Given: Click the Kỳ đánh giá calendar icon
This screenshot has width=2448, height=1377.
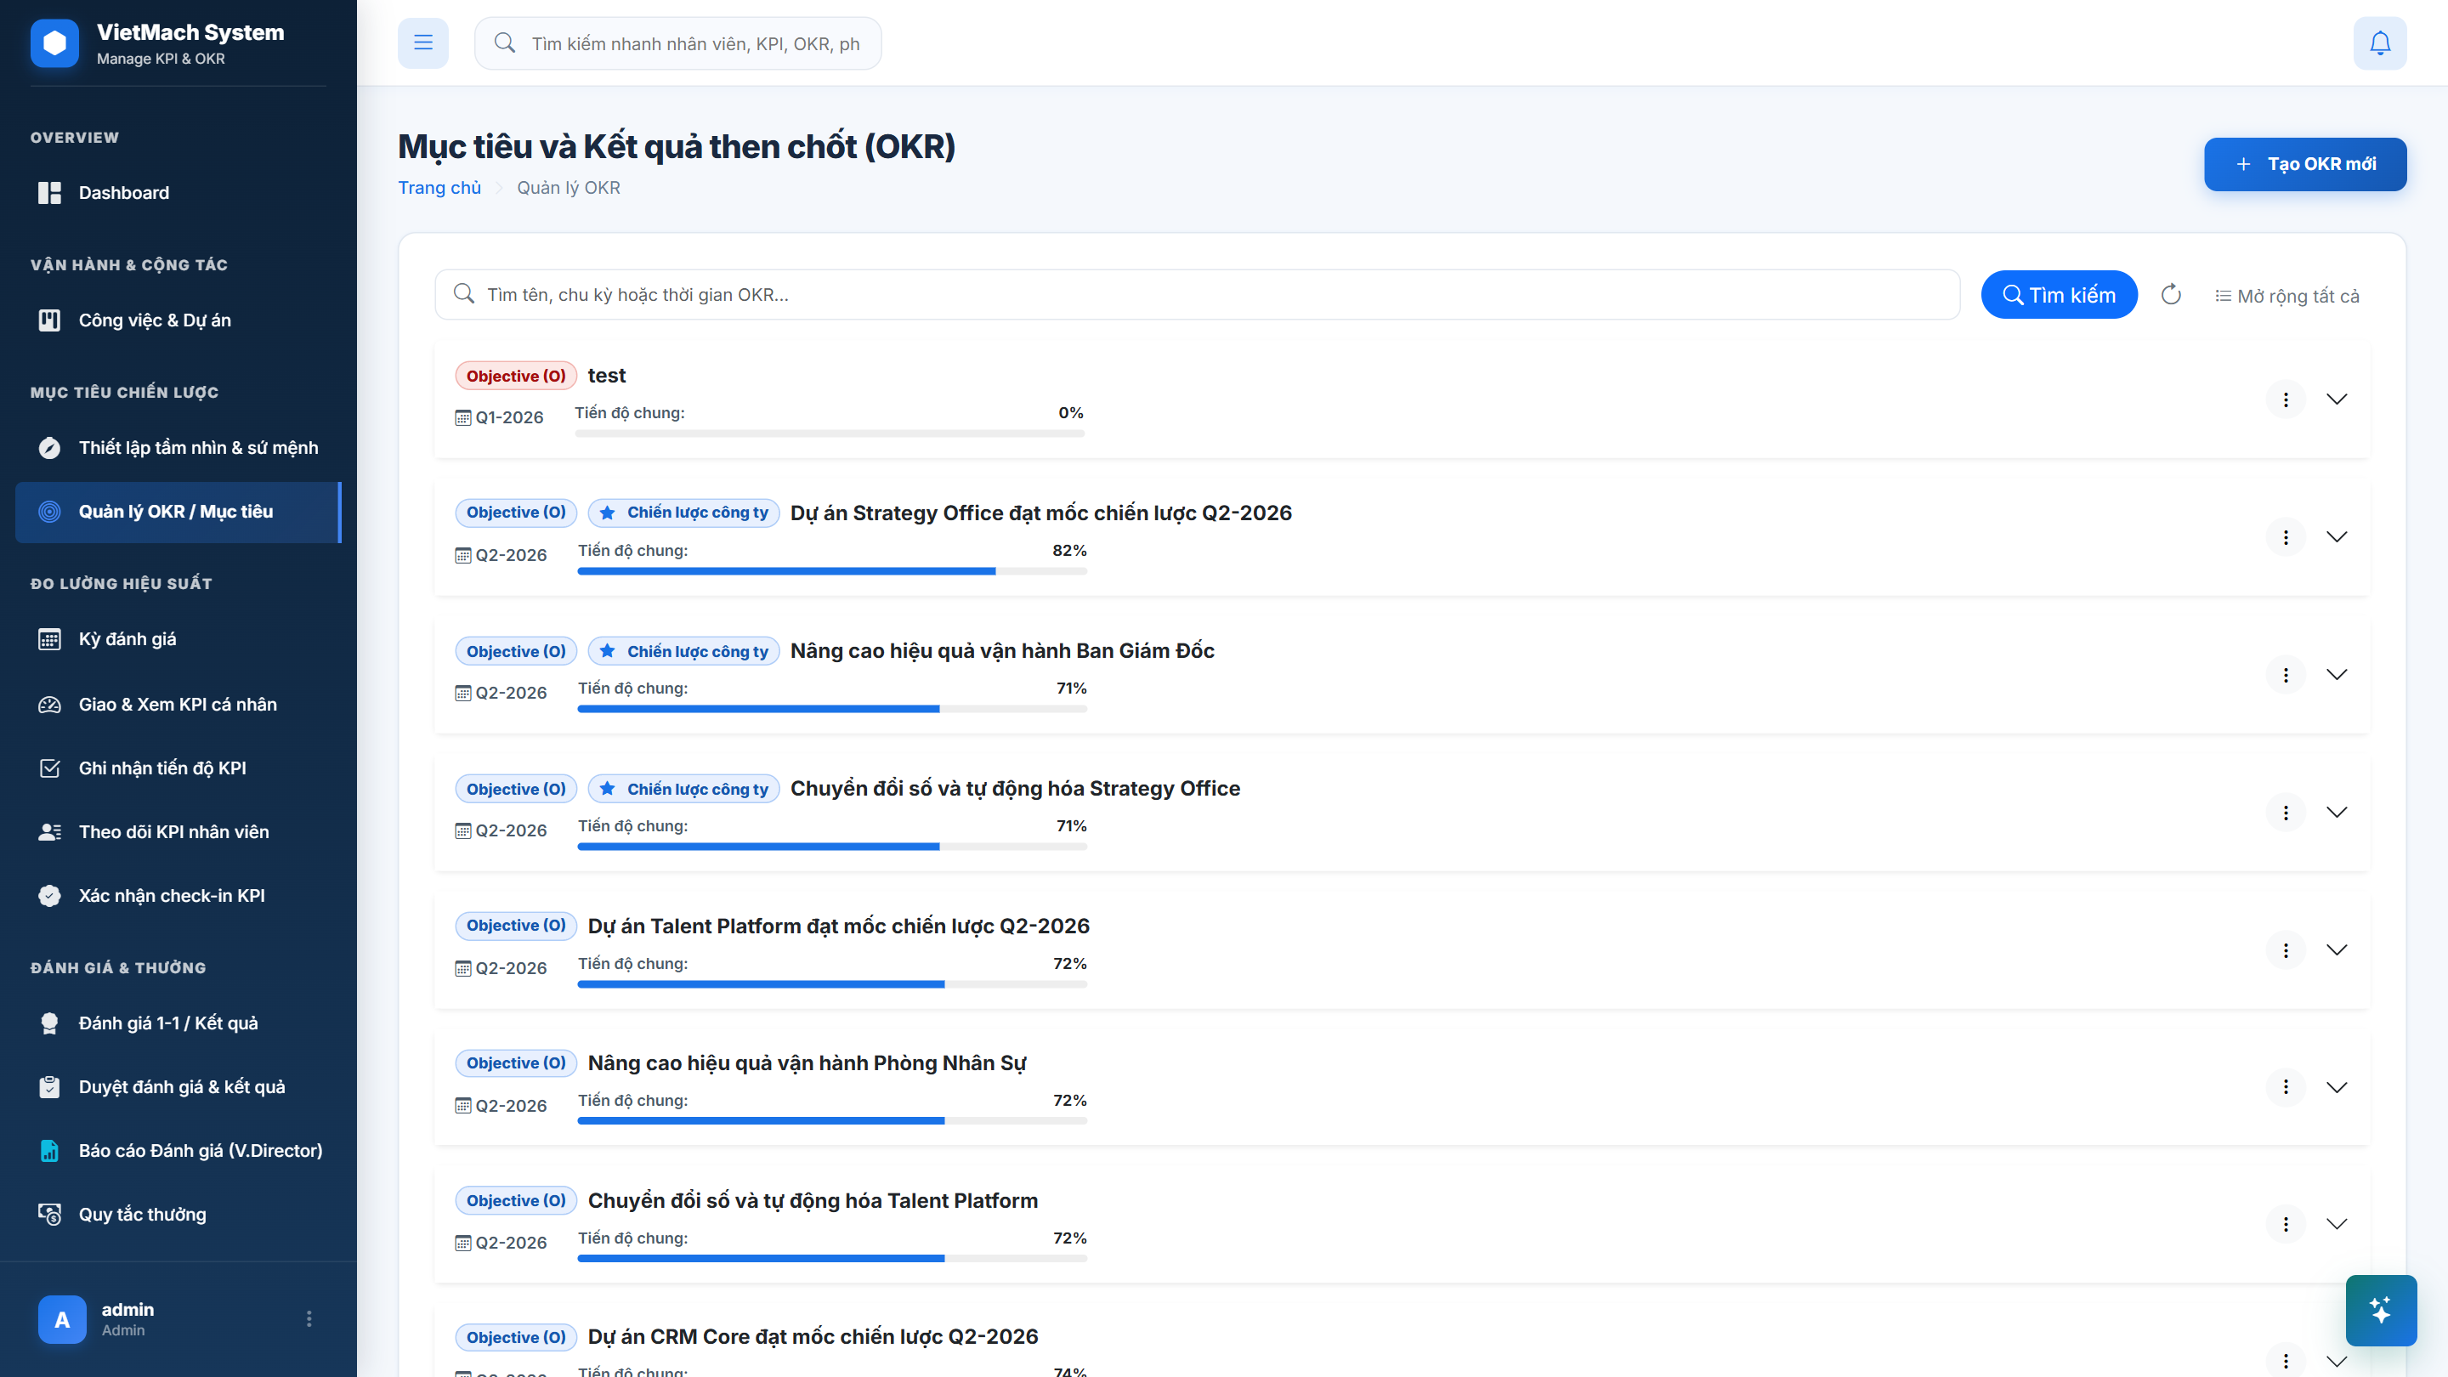Looking at the screenshot, I should pos(49,638).
